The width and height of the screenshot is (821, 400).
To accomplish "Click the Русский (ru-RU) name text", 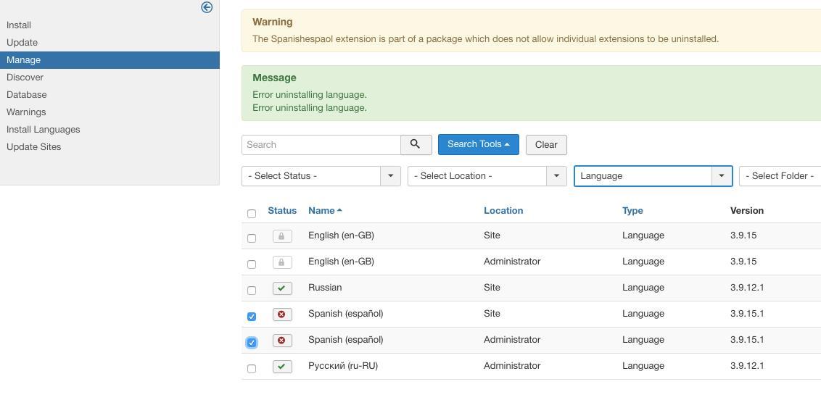I will pos(343,366).
